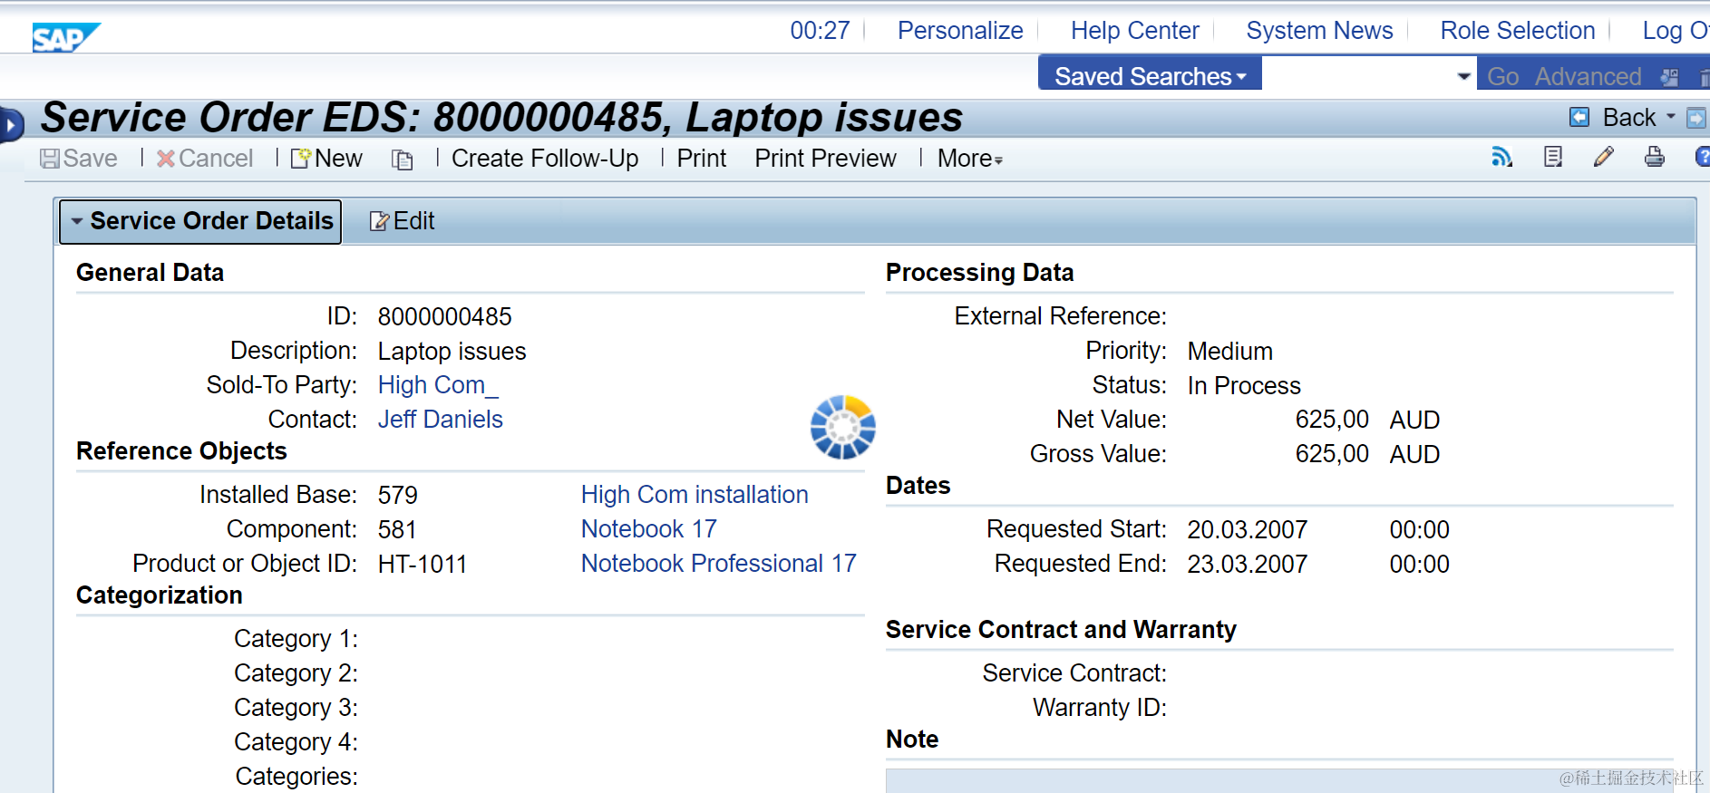1710x793 pixels.
Task: Open the Back history dropdown arrow
Action: click(x=1671, y=117)
